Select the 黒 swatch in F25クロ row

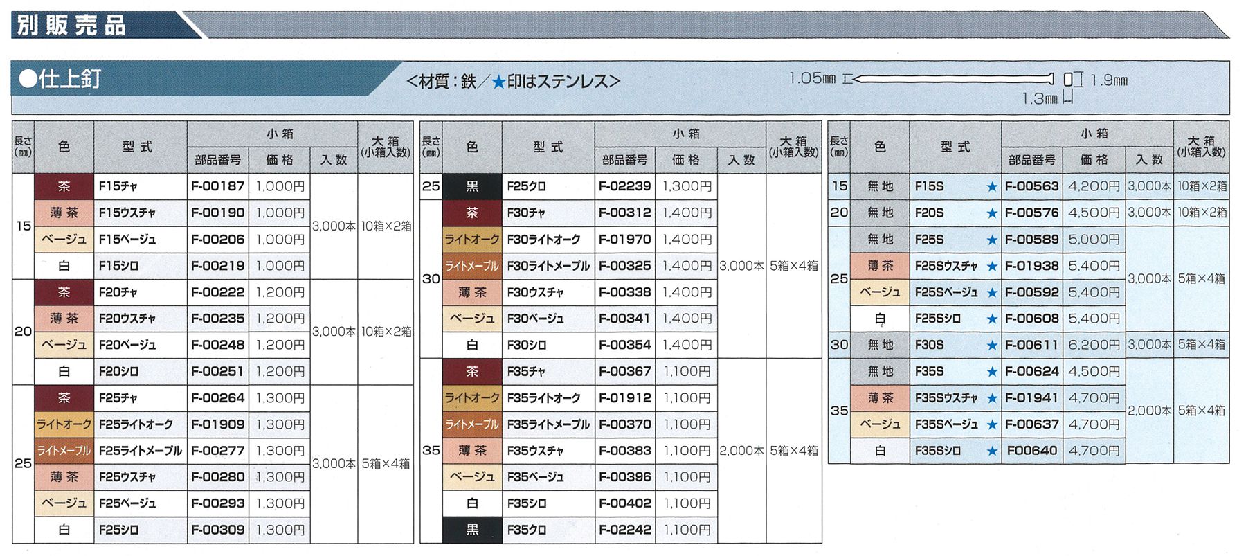(x=472, y=187)
